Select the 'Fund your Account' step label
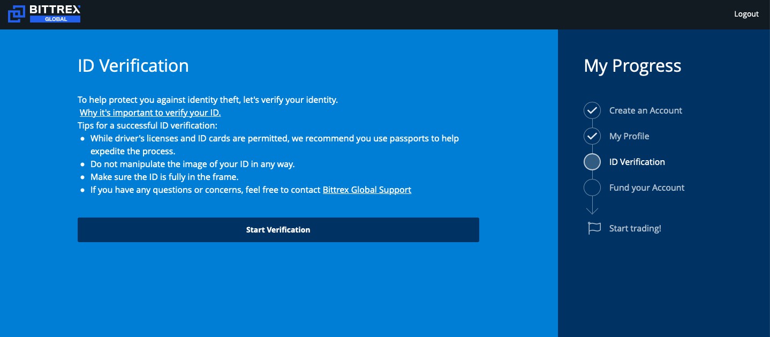The height and width of the screenshot is (337, 770). tap(647, 188)
